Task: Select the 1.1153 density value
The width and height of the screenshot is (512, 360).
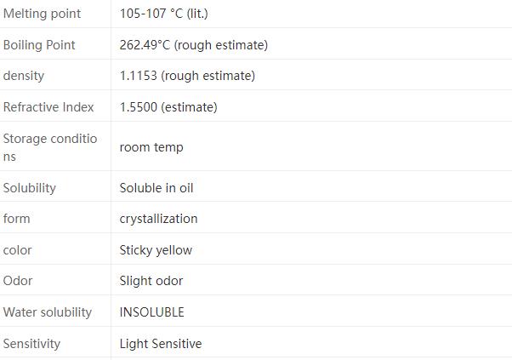Action: point(187,76)
